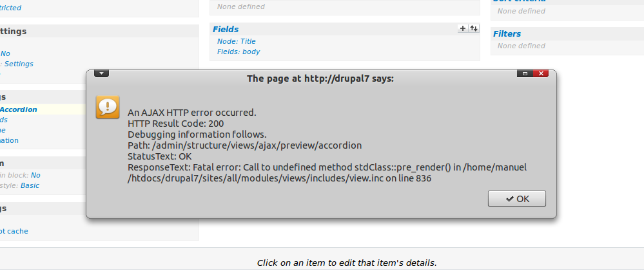644x278 pixels.
Task: Change the Basic style link
Action: (30, 185)
